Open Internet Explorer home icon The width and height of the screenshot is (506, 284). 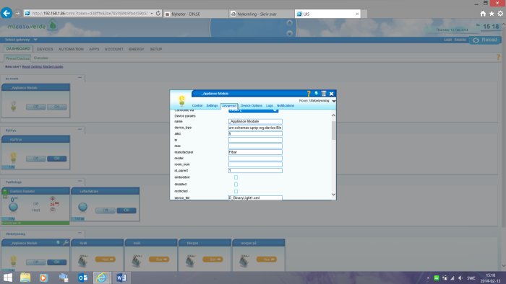483,14
